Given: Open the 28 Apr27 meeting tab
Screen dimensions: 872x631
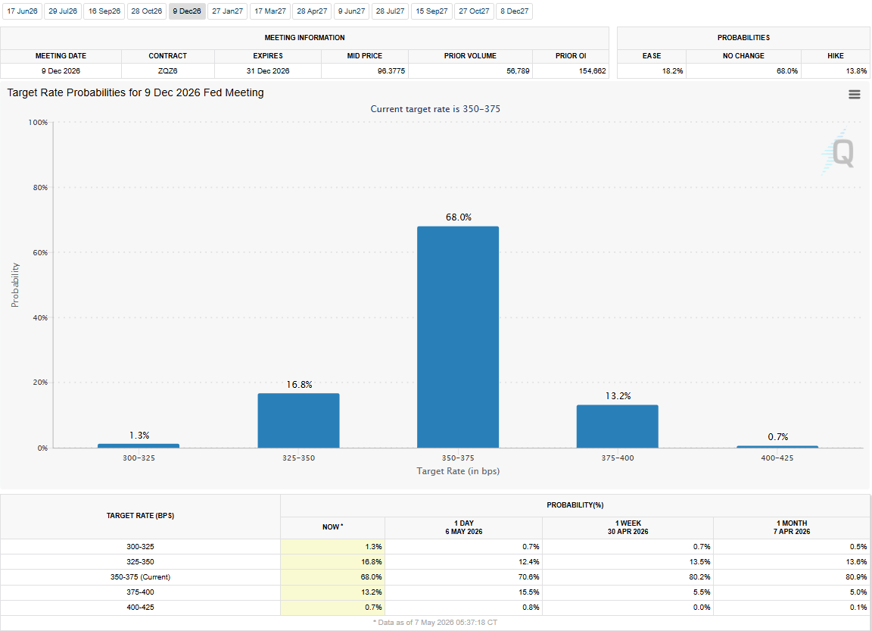Looking at the screenshot, I should 312,11.
